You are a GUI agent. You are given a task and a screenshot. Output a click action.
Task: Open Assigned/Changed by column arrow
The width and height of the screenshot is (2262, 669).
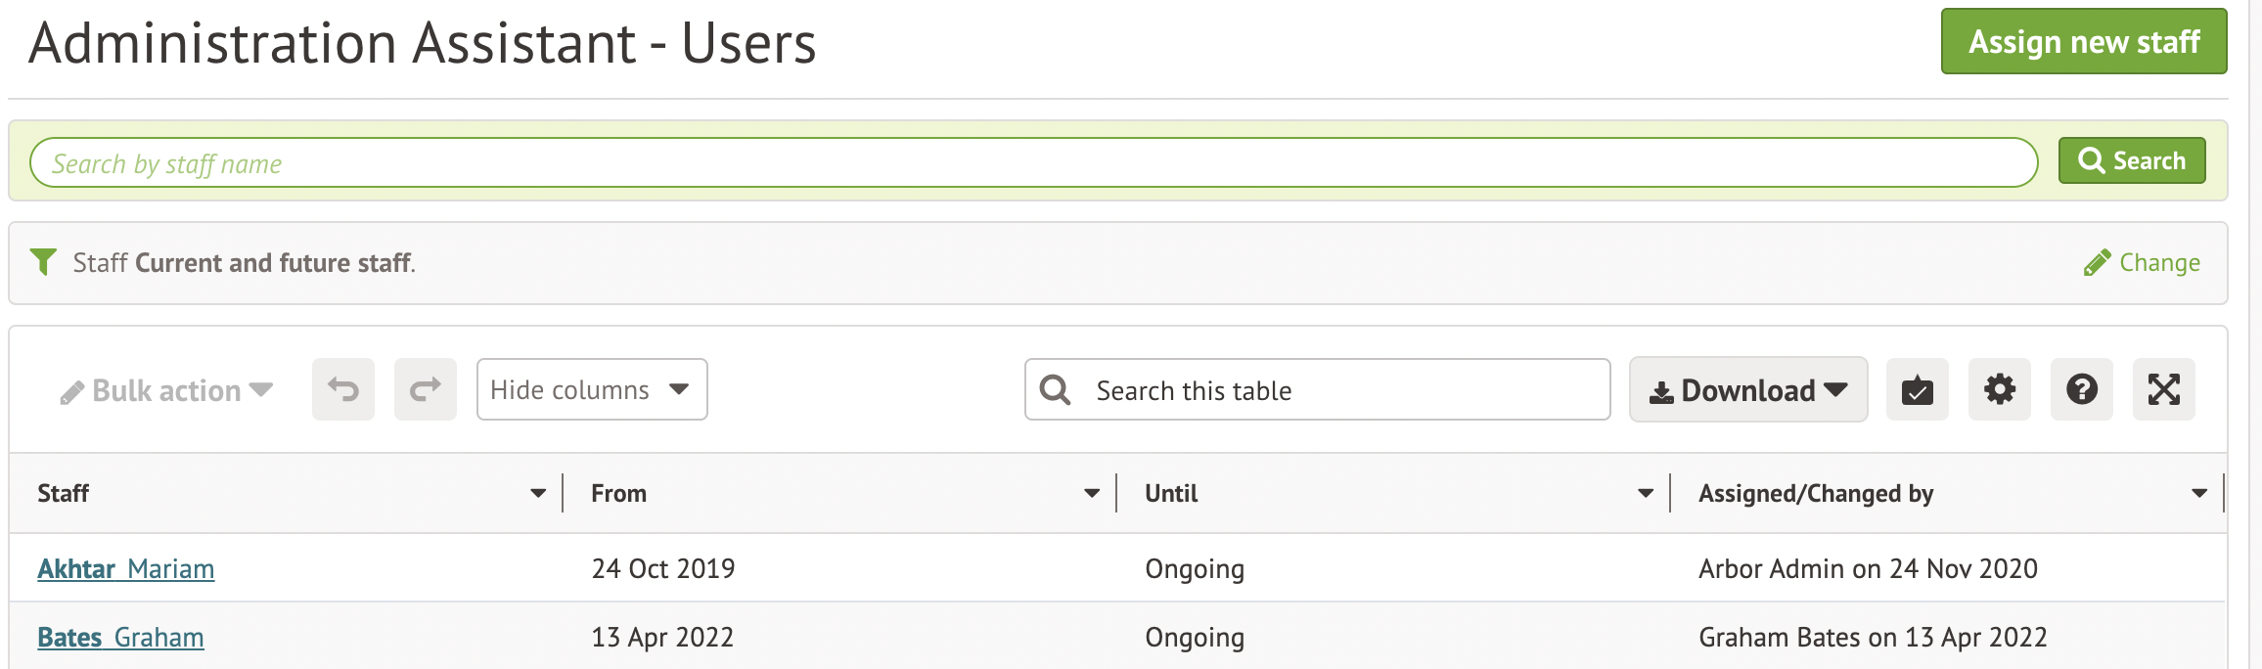tap(2199, 493)
